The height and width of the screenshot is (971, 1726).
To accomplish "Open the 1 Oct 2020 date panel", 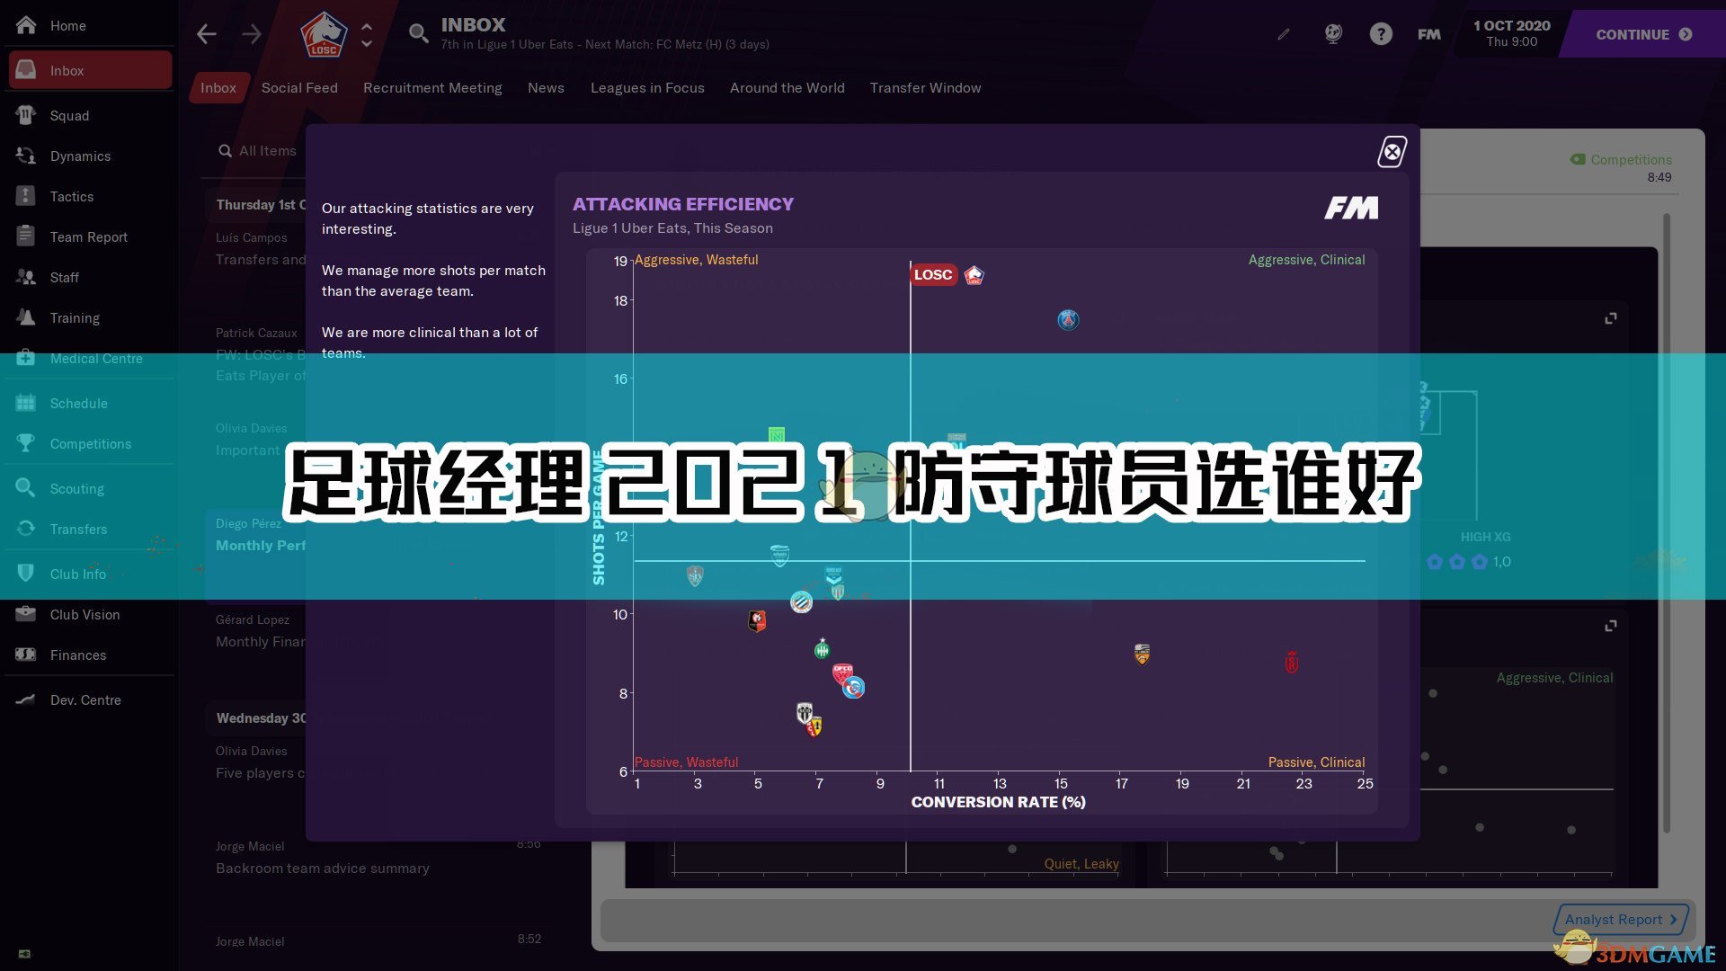I will coord(1511,33).
